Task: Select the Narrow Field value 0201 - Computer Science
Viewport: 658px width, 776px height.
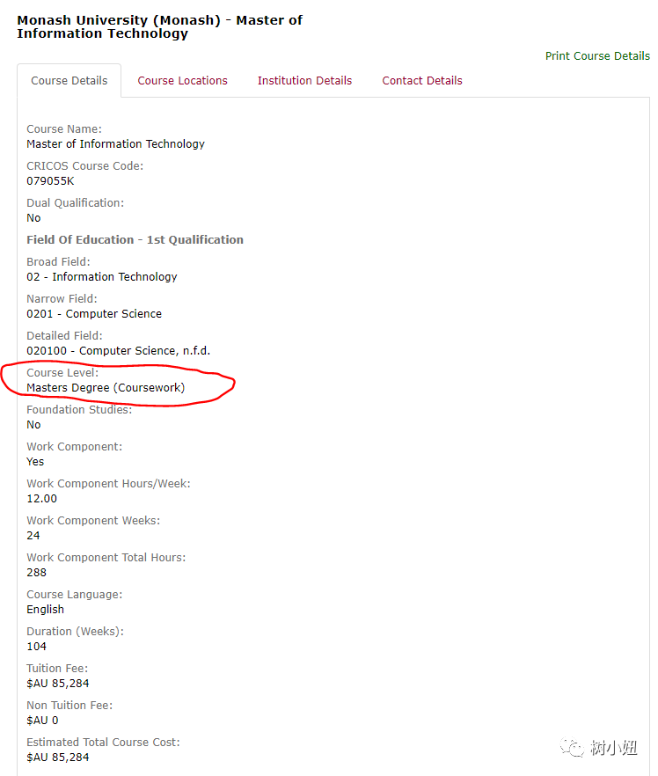Action: (x=94, y=314)
